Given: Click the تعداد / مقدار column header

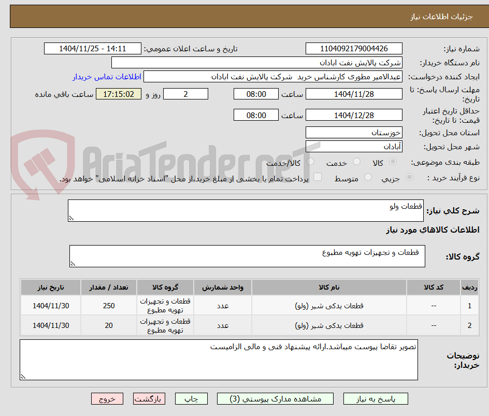Looking at the screenshot, I should (109, 287).
